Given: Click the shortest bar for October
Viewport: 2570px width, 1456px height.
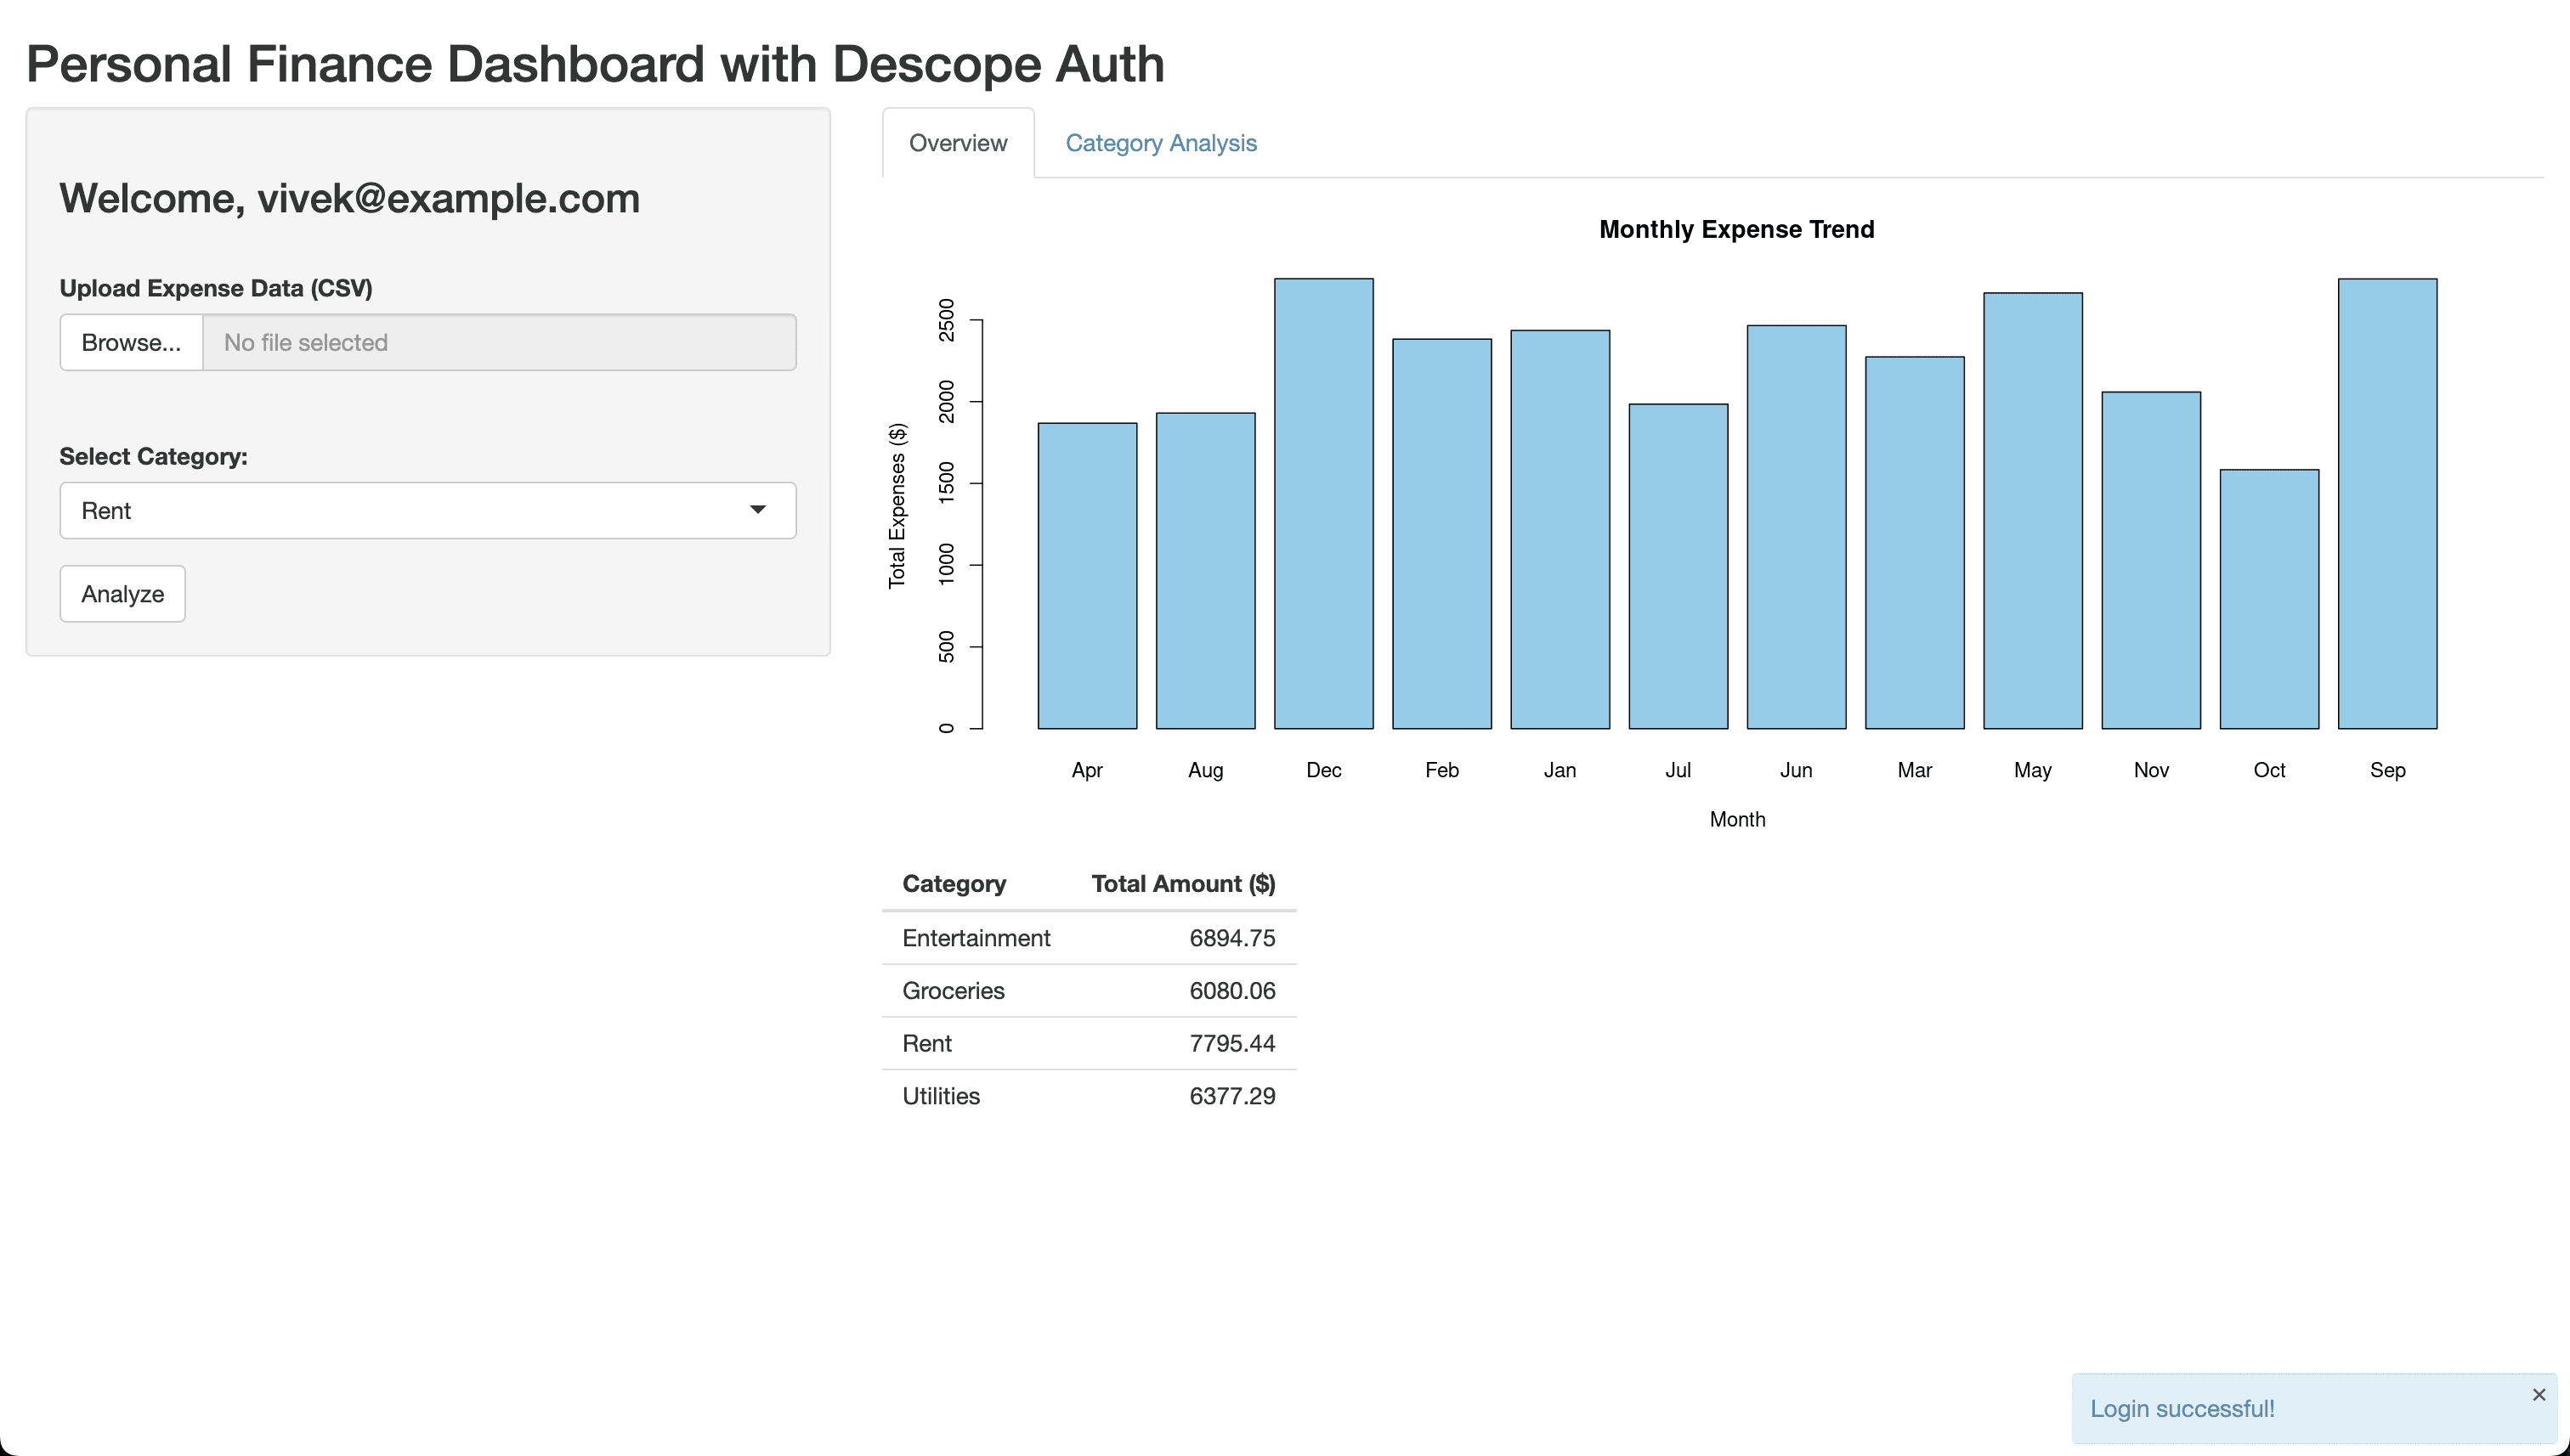Looking at the screenshot, I should click(2269, 600).
